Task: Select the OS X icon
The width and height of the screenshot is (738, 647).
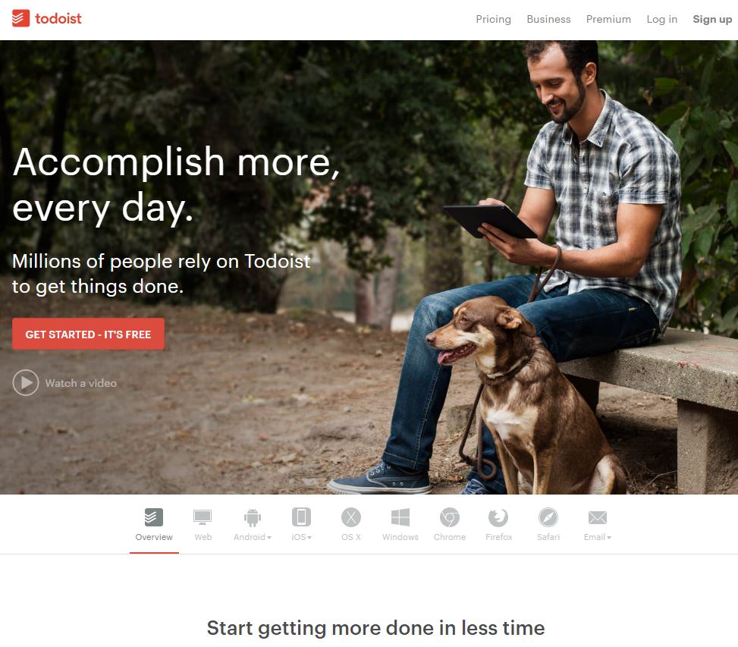Action: tap(351, 517)
